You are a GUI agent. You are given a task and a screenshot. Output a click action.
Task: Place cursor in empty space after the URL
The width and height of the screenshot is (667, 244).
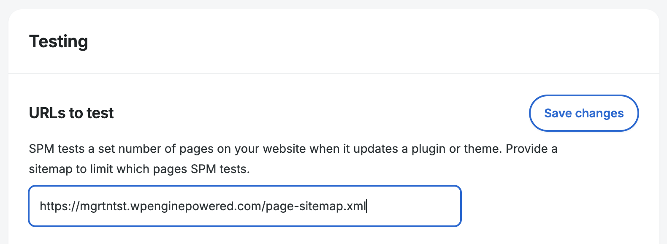(414, 206)
